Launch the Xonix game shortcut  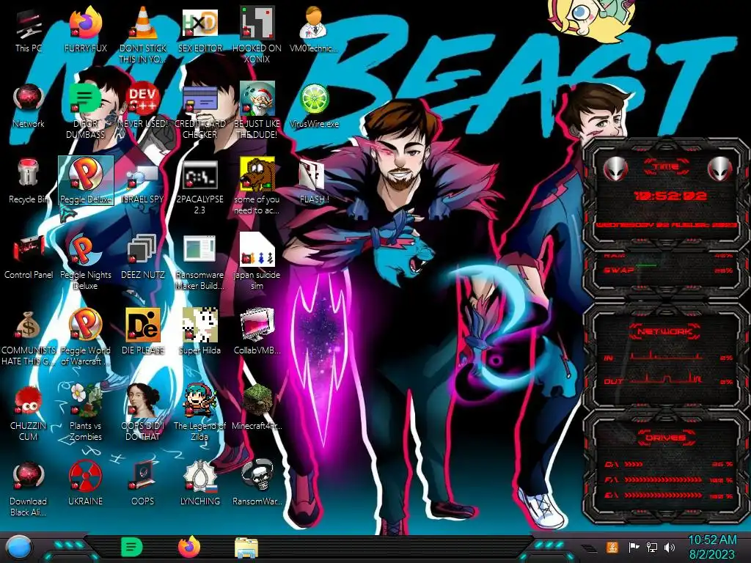[x=257, y=35]
